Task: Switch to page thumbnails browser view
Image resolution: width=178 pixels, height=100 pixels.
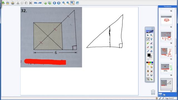Action: tap(160, 94)
